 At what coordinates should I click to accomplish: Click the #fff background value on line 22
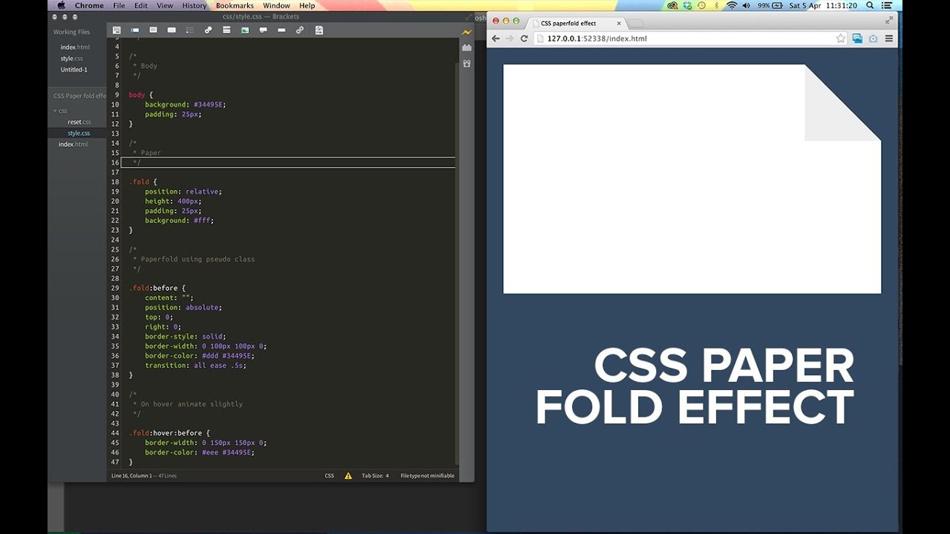pyautogui.click(x=203, y=220)
